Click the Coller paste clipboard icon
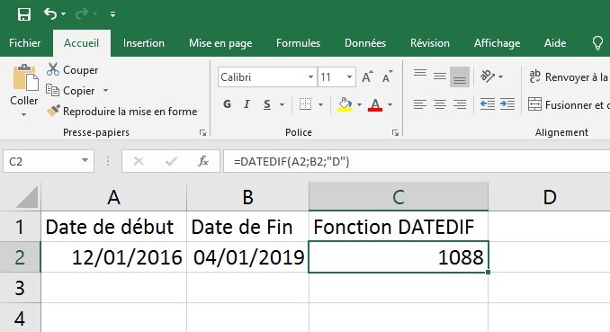Image resolution: width=610 pixels, height=332 pixels. click(25, 77)
